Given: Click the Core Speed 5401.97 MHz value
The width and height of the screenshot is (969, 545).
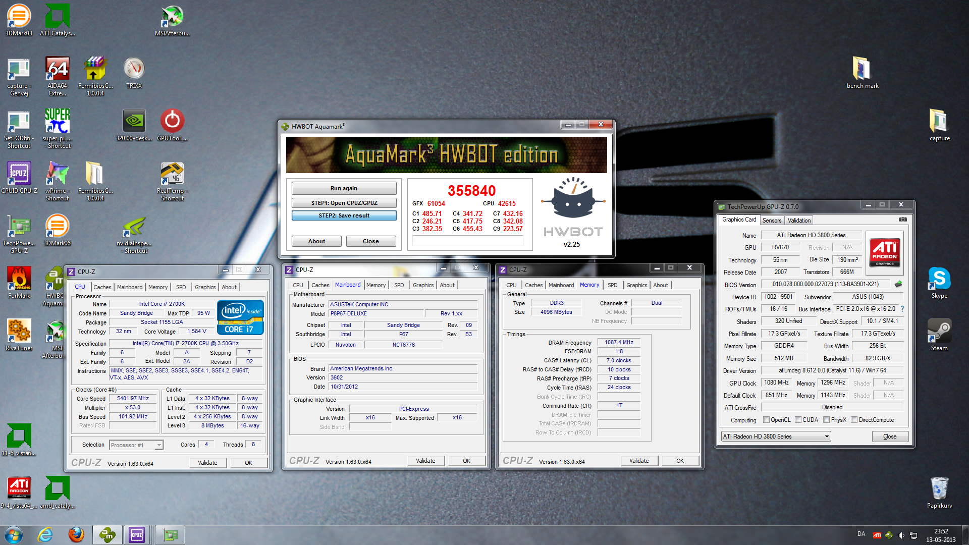Looking at the screenshot, I should (133, 398).
